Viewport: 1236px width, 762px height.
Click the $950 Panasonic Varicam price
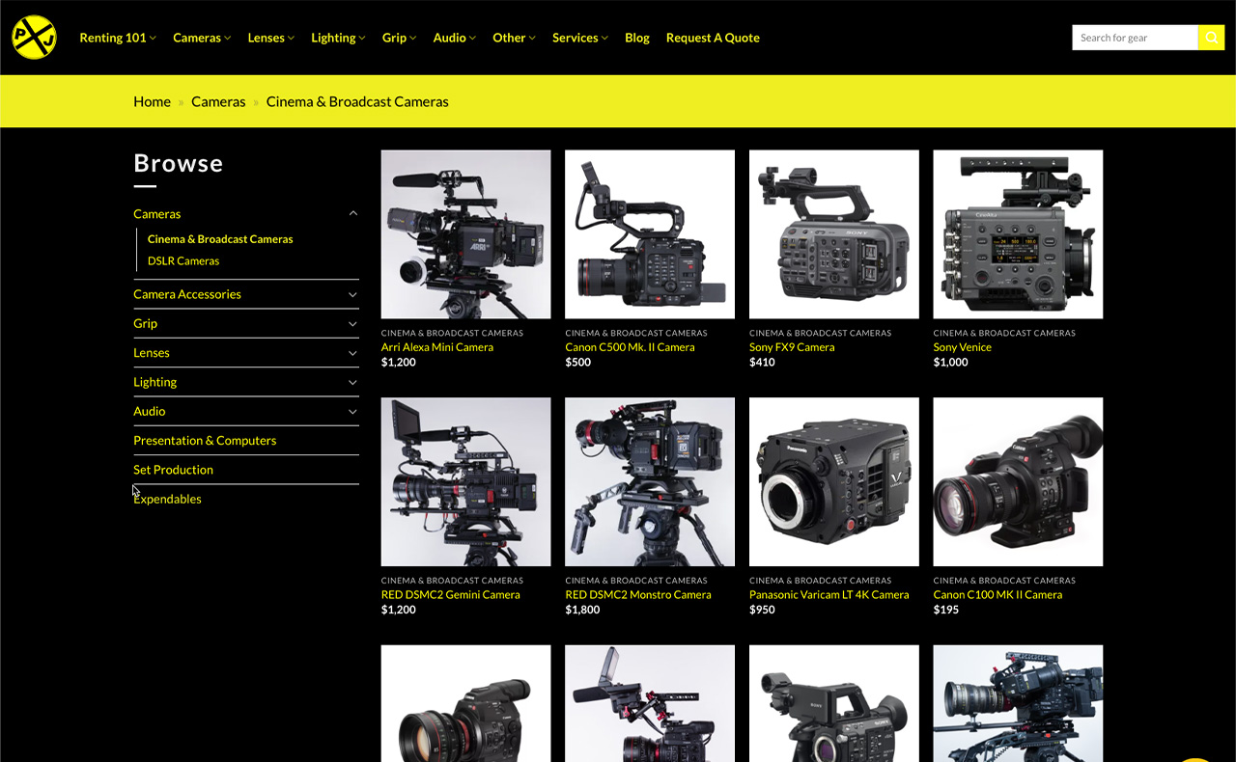[762, 610]
